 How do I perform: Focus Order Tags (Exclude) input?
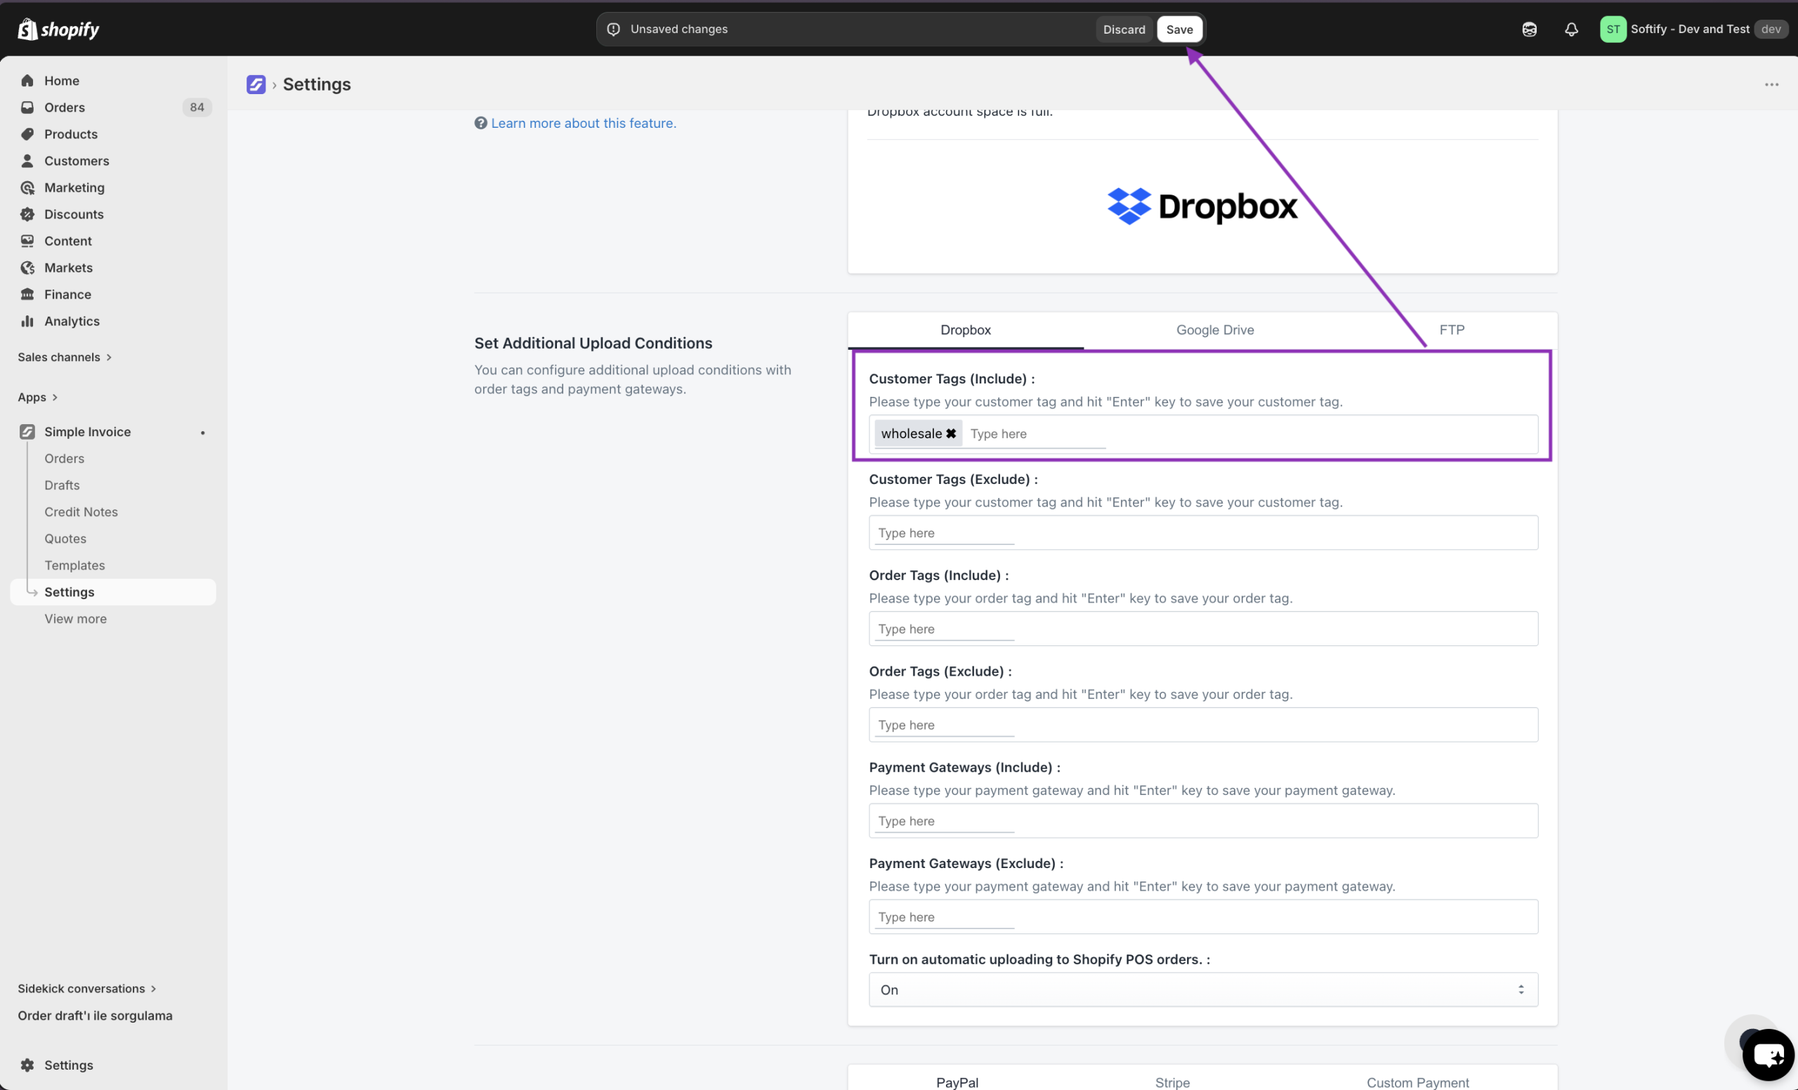[1203, 725]
